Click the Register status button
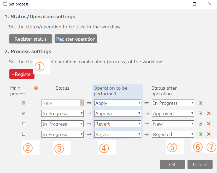The width and height of the screenshot is (217, 173). (x=31, y=39)
